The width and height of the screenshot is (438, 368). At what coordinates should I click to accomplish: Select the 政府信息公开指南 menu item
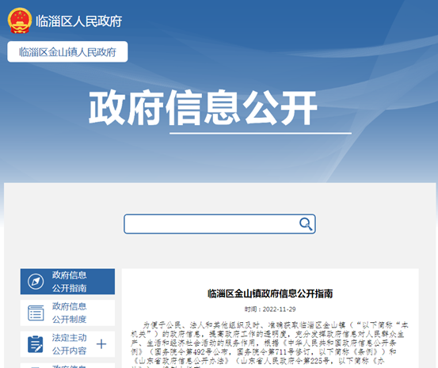coord(67,282)
